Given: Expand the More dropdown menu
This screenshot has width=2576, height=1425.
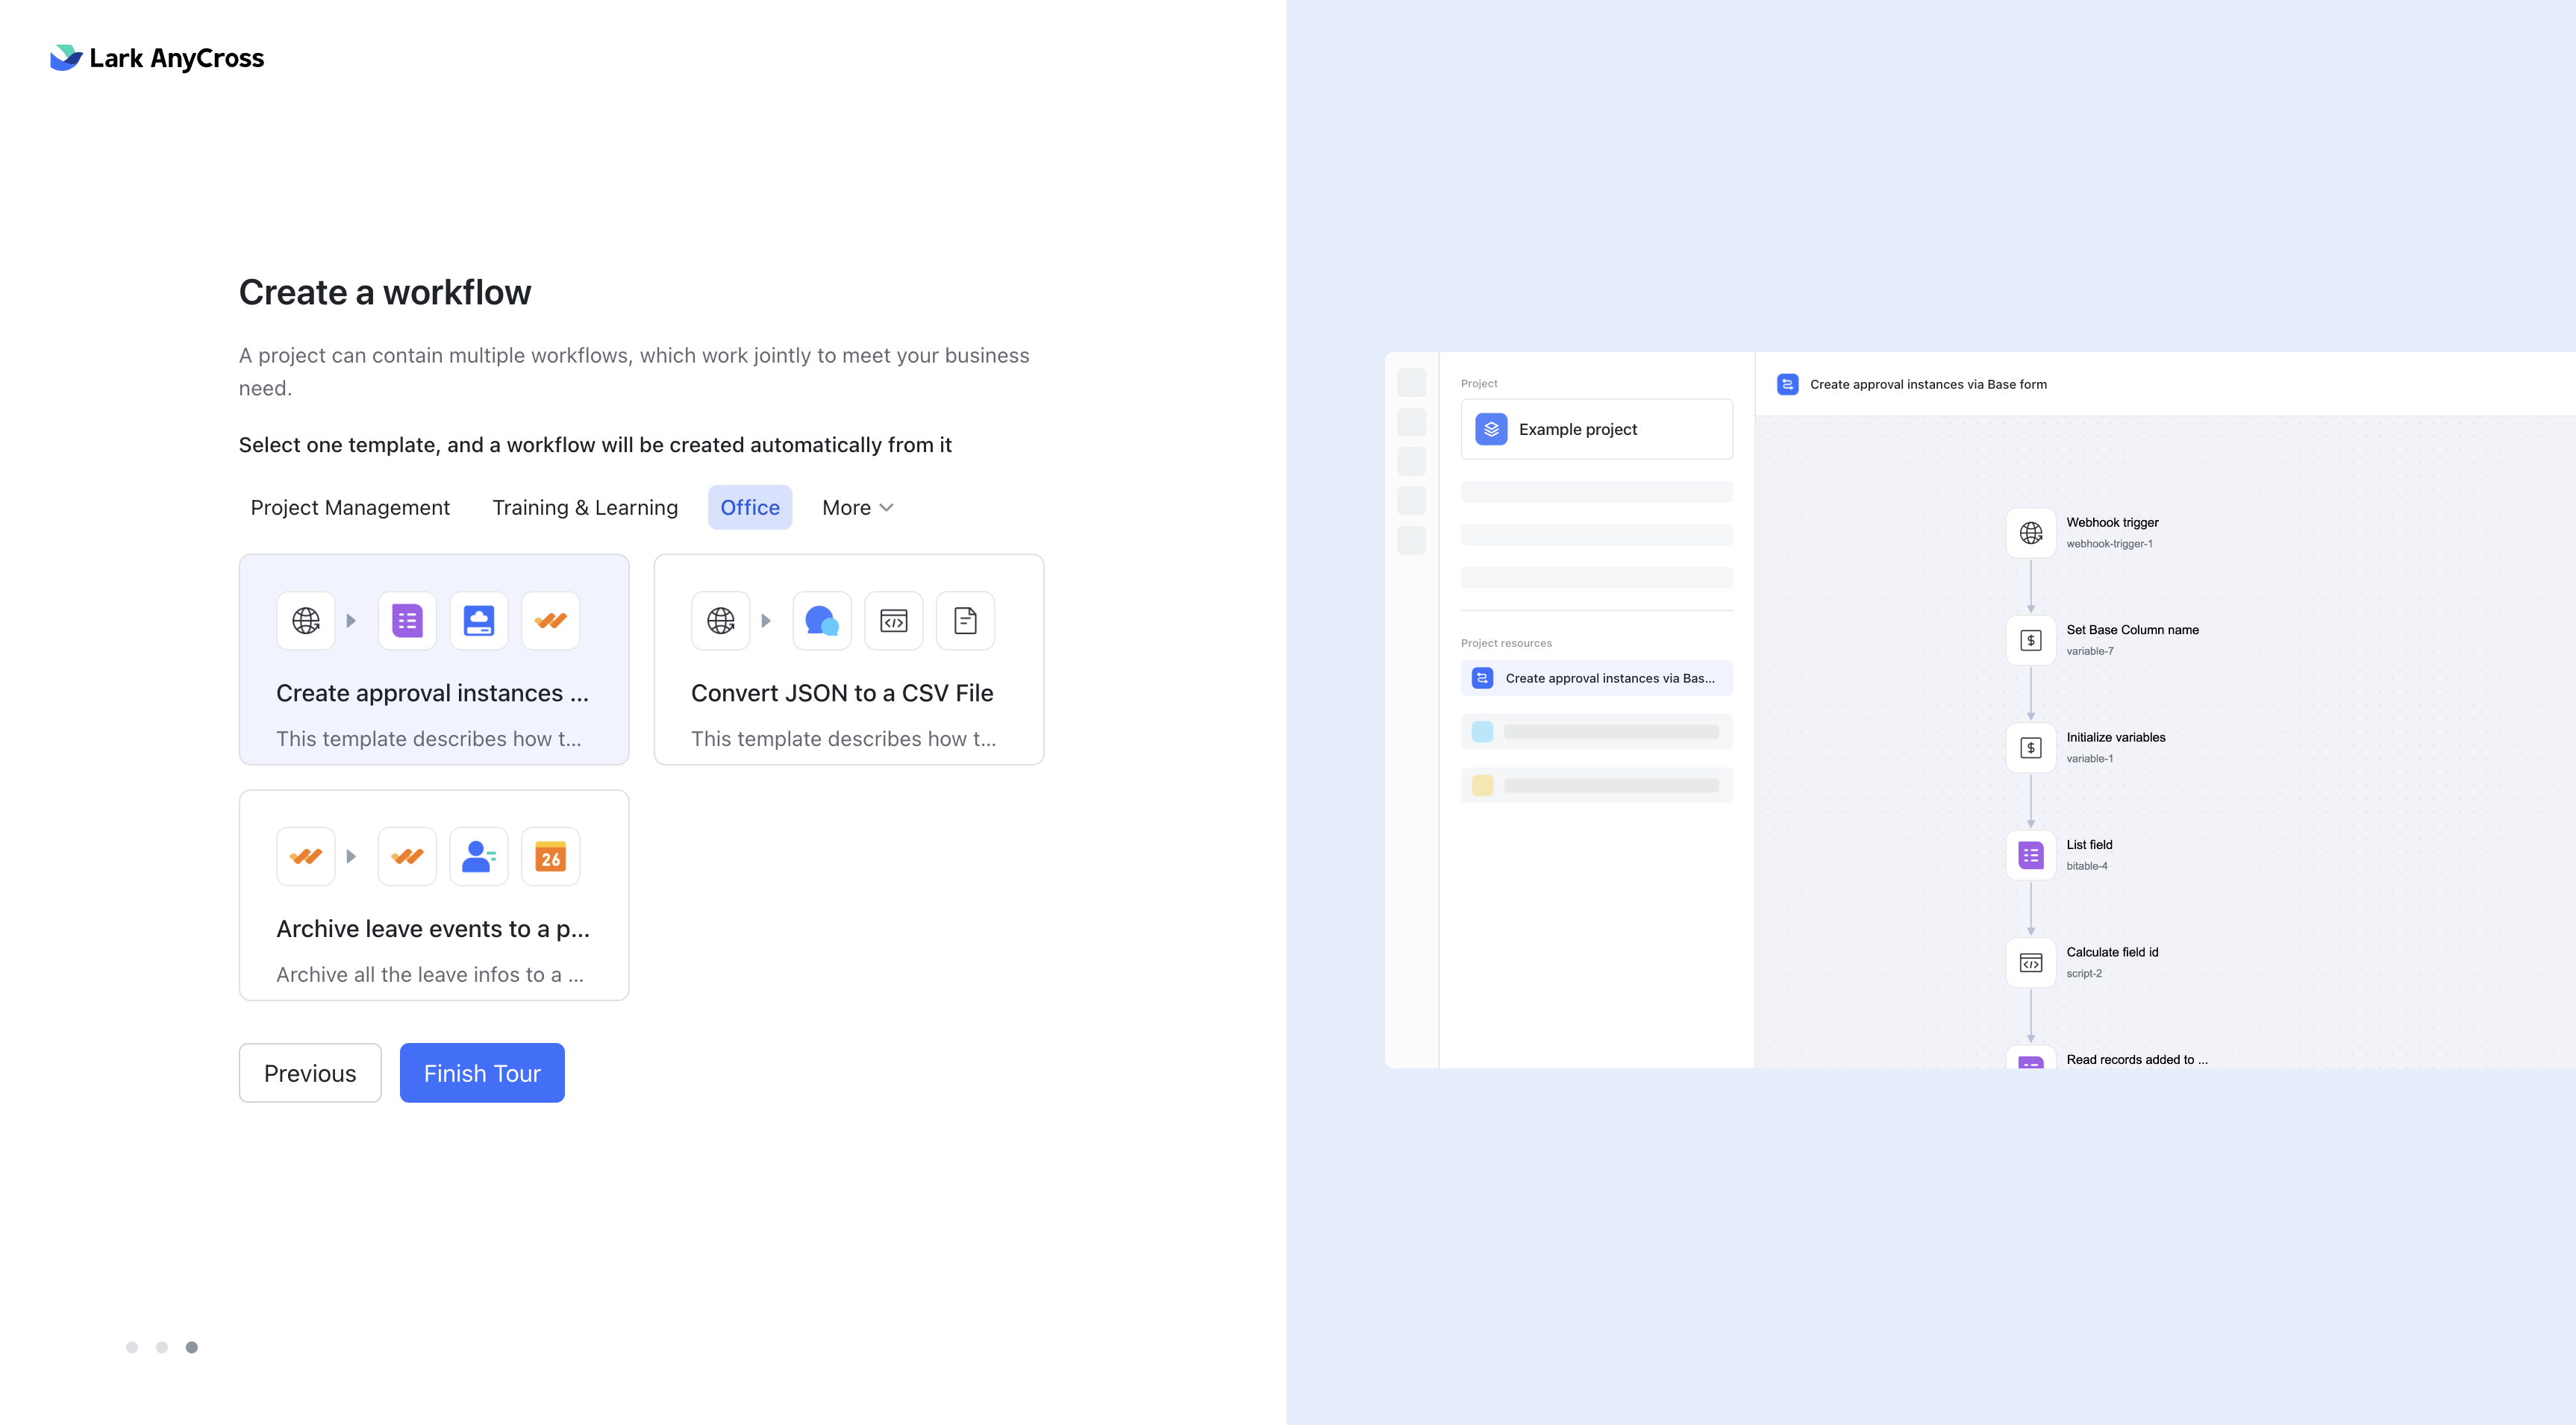Looking at the screenshot, I should pyautogui.click(x=858, y=507).
